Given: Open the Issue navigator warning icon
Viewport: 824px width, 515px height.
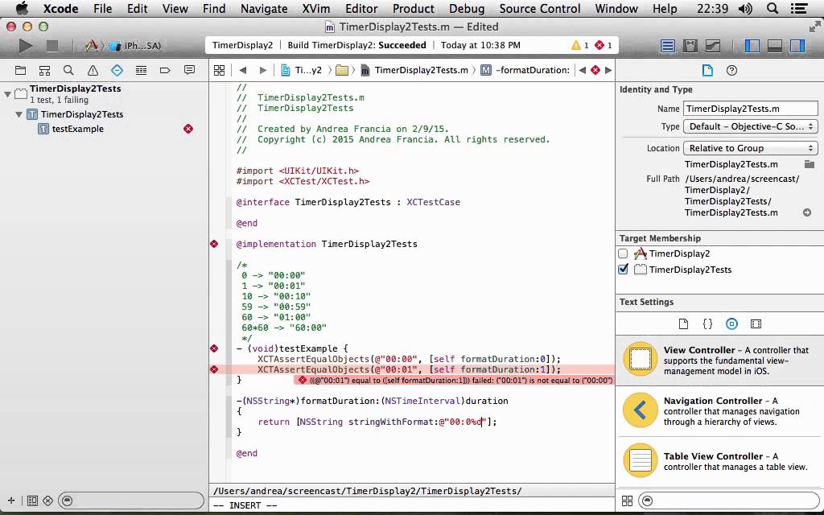Looking at the screenshot, I should point(93,70).
